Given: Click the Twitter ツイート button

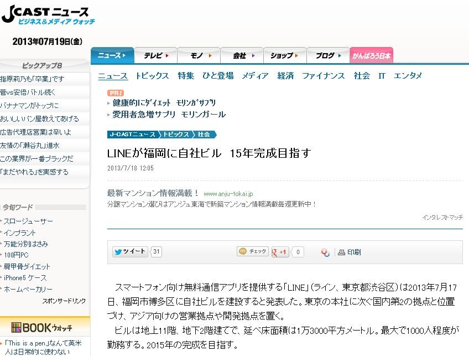Looking at the screenshot, I should point(130,251).
